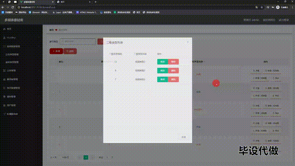Open the Layui bookmark in the bookmarks bar

click(x=63, y=12)
